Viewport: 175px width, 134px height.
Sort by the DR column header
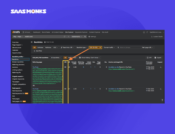tap(66, 62)
